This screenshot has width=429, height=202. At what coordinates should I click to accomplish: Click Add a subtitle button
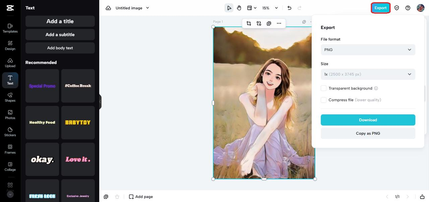pos(60,34)
